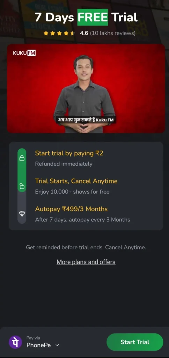The image size is (169, 358).
Task: Tap the open lock icon beside Trial Starts
Action: click(22, 186)
